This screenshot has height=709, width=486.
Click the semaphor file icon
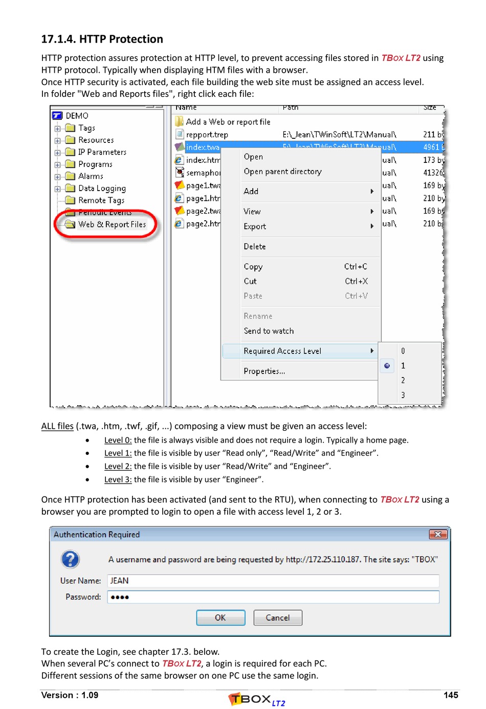[179, 173]
